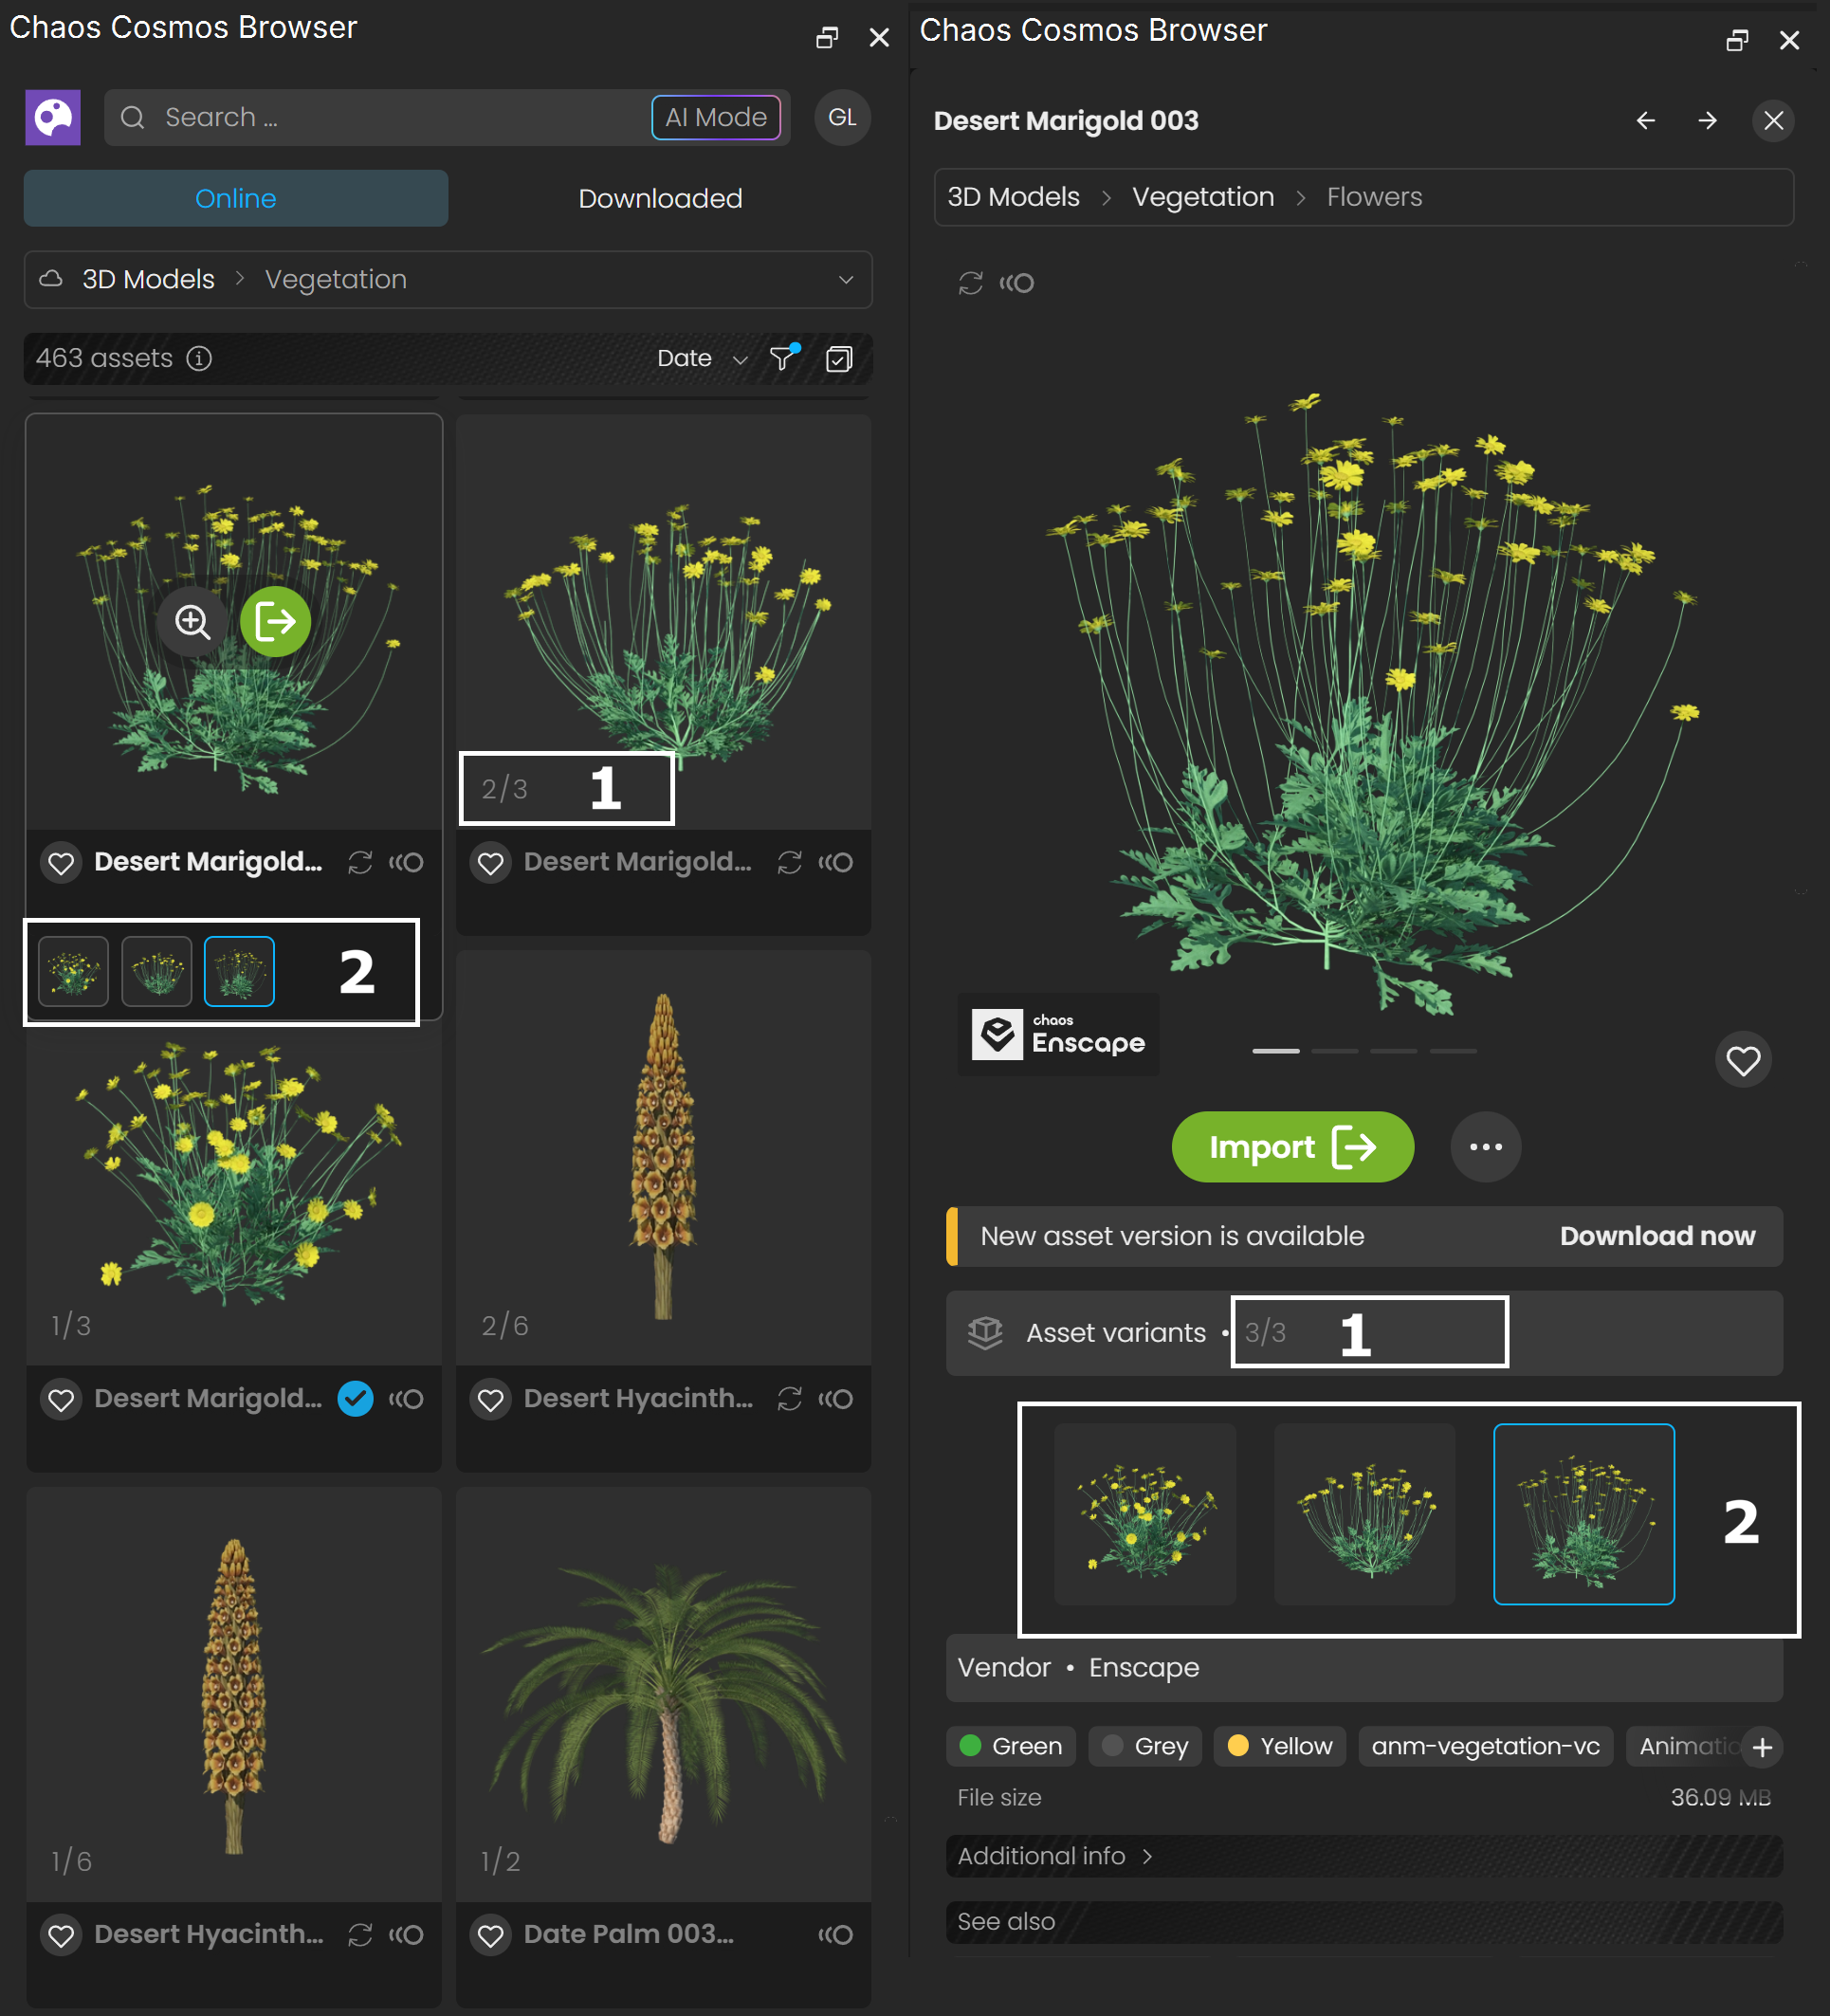Screen dimensions: 1830x2016
Task: Go to previous asset with the left arrow
Action: point(1645,121)
